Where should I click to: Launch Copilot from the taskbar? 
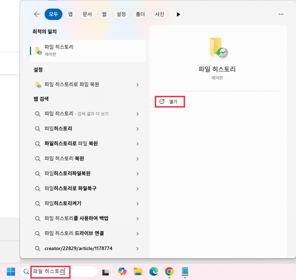coord(122,271)
